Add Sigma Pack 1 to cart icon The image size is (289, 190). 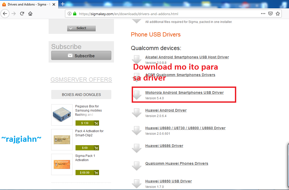(x=96, y=173)
